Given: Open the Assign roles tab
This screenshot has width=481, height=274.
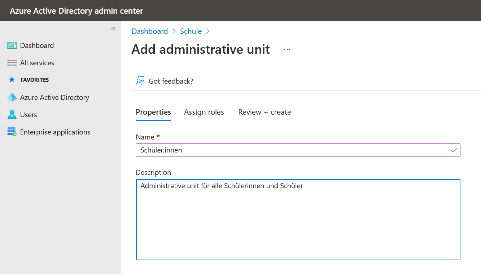Looking at the screenshot, I should tap(204, 112).
